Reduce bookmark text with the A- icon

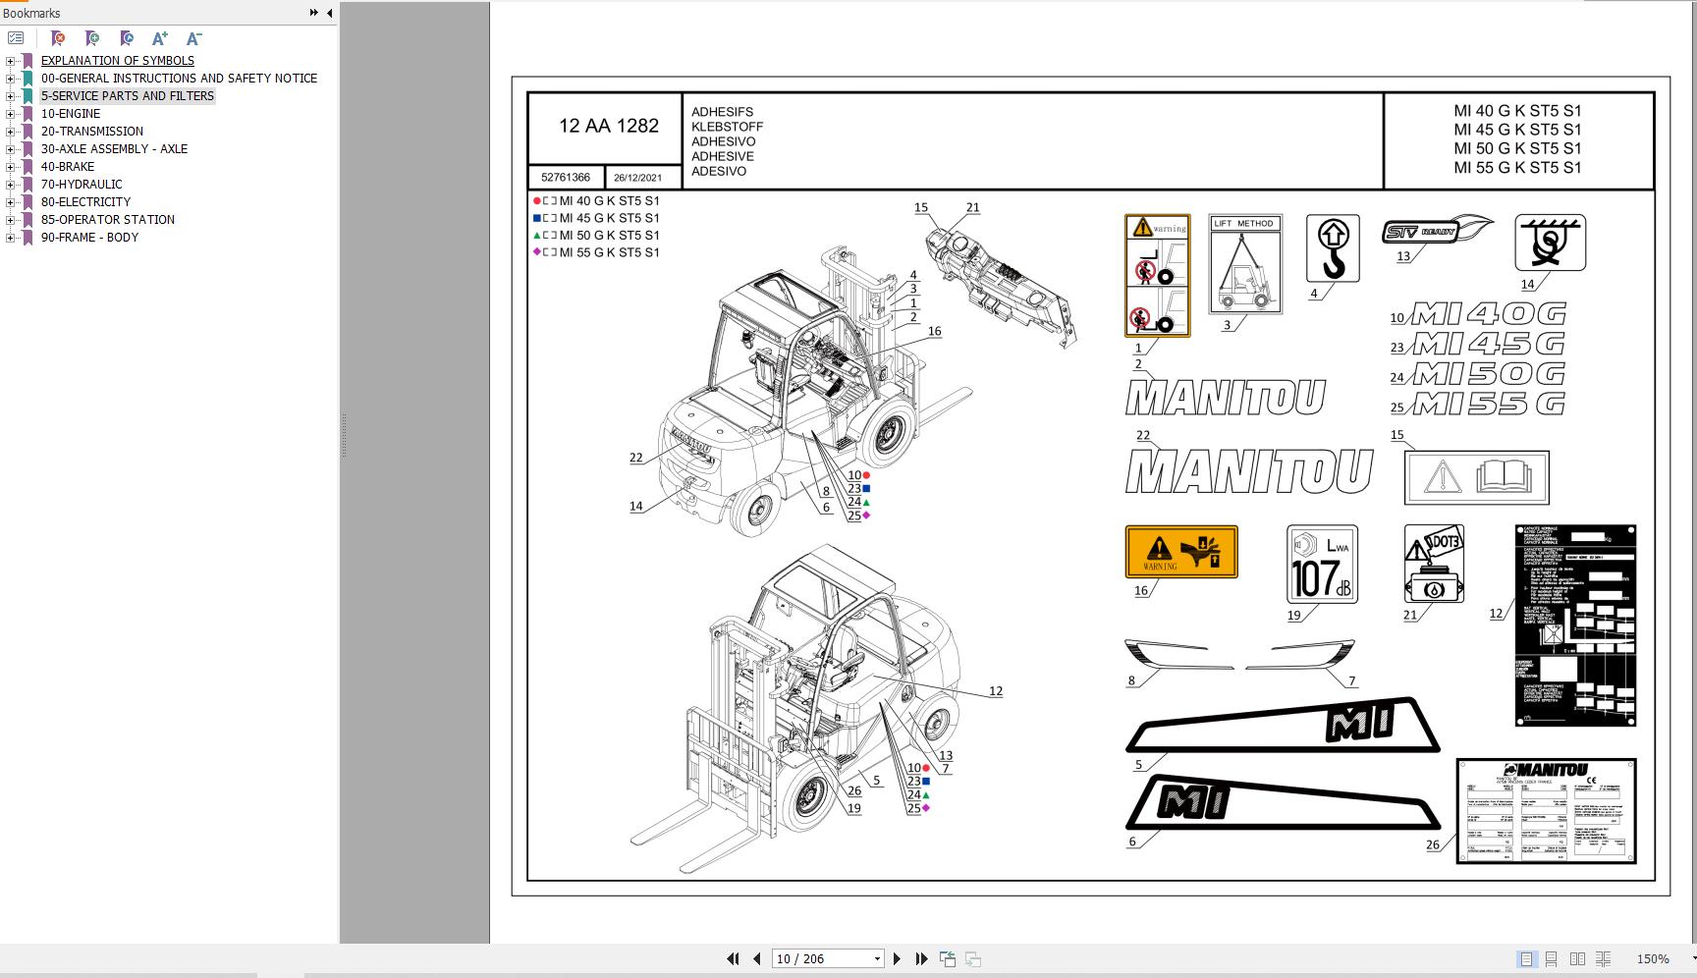(192, 38)
